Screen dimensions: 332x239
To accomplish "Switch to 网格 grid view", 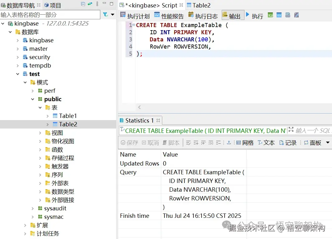I will pyautogui.click(x=245, y=143).
